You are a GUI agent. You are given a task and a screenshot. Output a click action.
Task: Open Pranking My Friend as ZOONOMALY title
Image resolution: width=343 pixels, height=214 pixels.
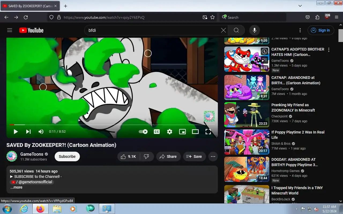[293, 108]
